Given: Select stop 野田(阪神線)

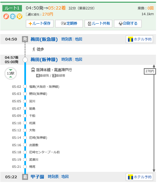Looking at the screenshot, I should click(x=38, y=94).
